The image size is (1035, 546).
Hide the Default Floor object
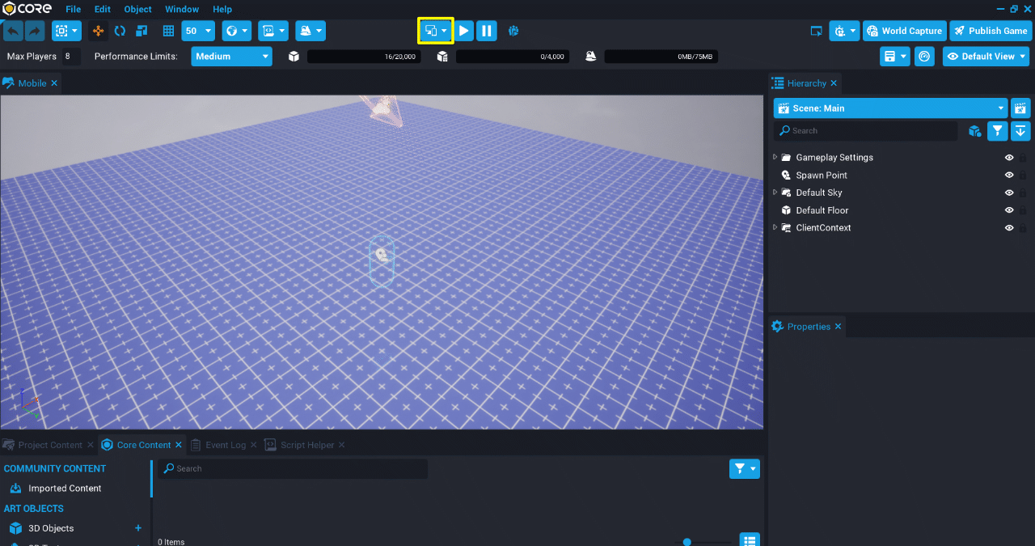point(1008,210)
